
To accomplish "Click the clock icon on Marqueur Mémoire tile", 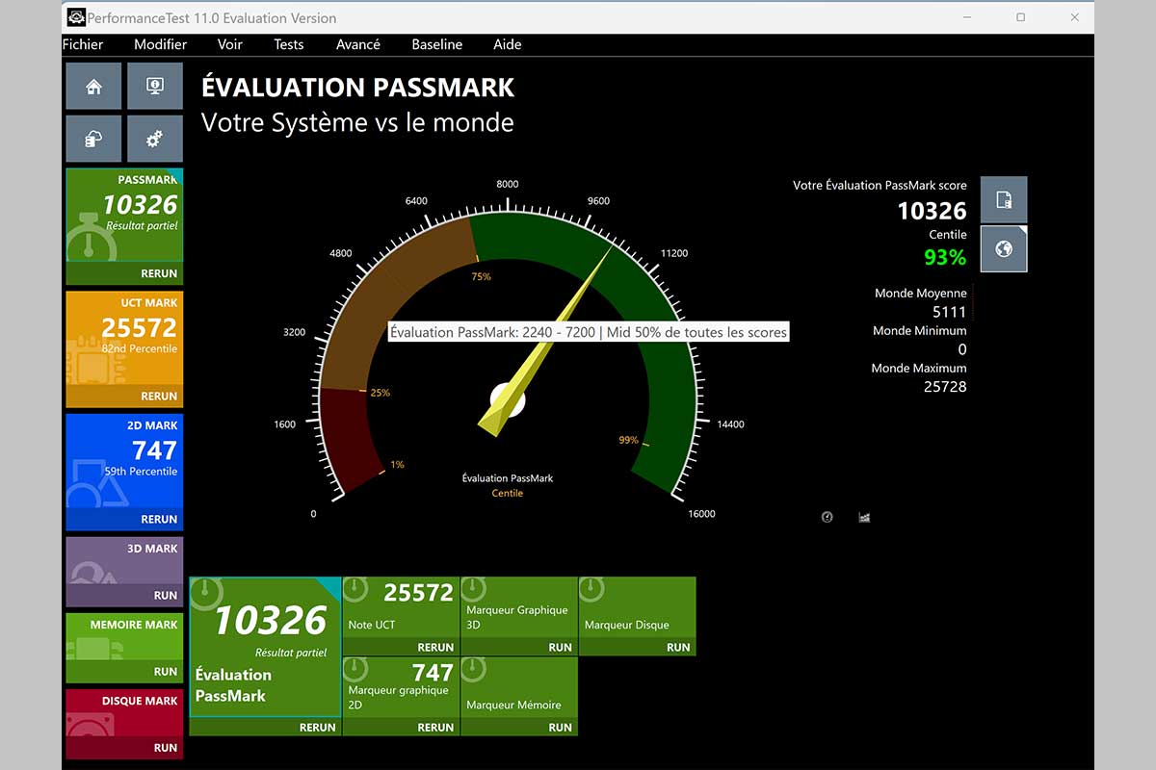I will [x=474, y=670].
